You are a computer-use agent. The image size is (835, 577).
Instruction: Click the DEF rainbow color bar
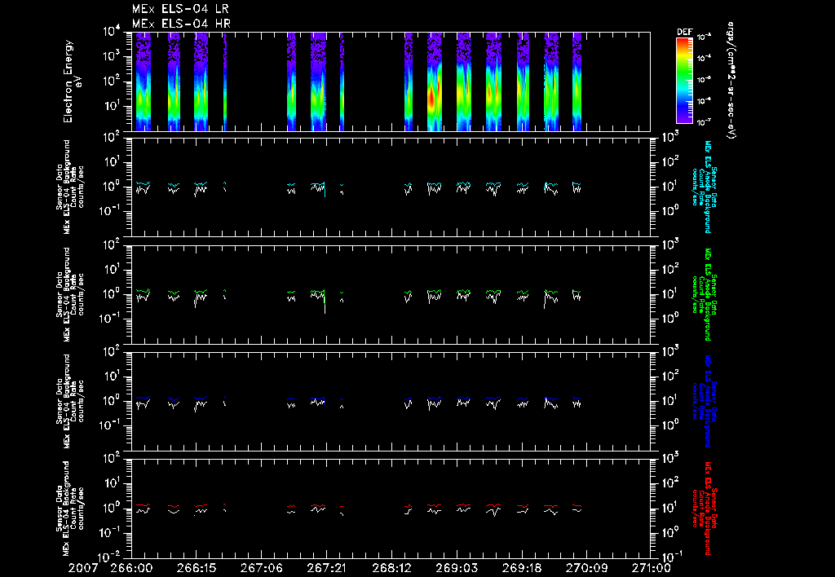[x=684, y=81]
